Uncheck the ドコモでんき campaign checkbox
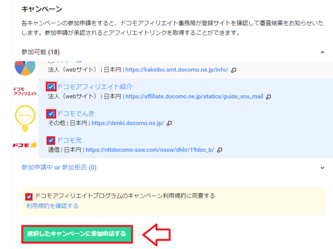Image resolution: width=333 pixels, height=249 pixels. pyautogui.click(x=51, y=113)
